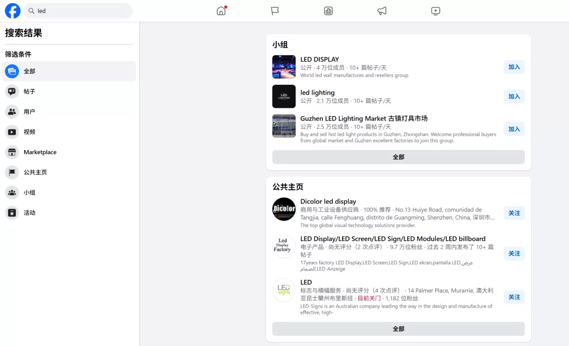This screenshot has width=569, height=346.
Task: Open the Insights chart icon in top navigation
Action: [328, 11]
